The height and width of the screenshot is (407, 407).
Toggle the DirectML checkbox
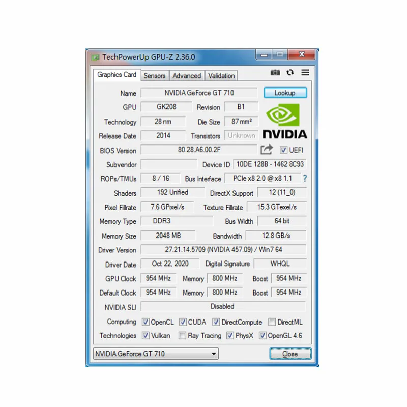[272, 322]
